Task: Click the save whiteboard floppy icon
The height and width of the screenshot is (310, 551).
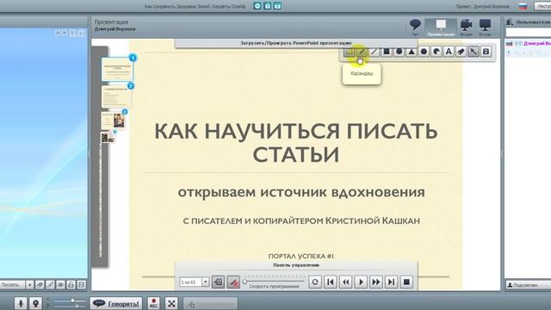Action: click(x=486, y=52)
